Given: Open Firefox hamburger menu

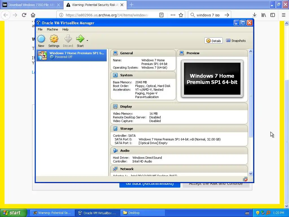Looking at the screenshot, I should (x=284, y=15).
